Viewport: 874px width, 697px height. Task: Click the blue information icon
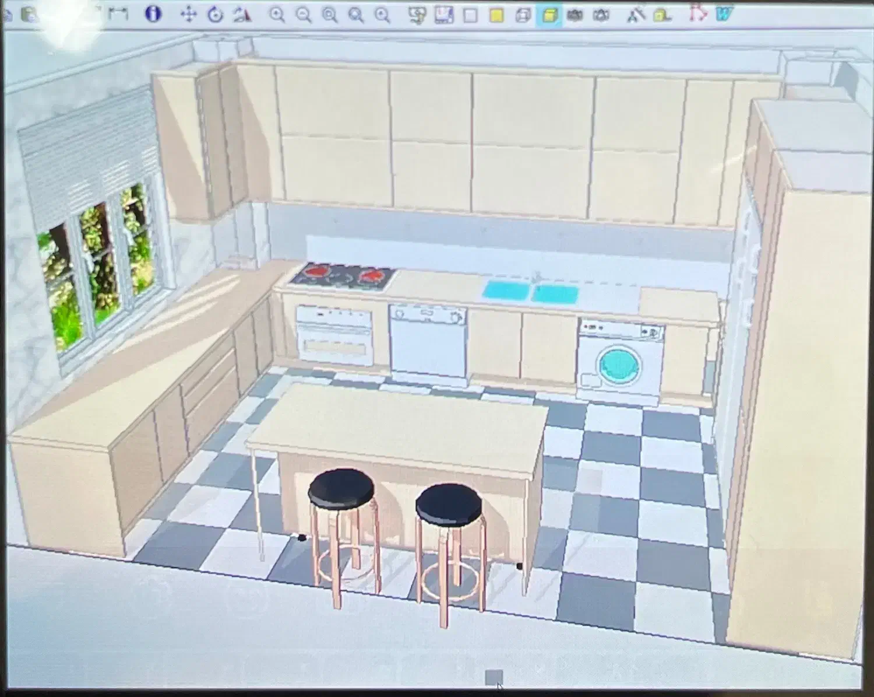(x=153, y=14)
